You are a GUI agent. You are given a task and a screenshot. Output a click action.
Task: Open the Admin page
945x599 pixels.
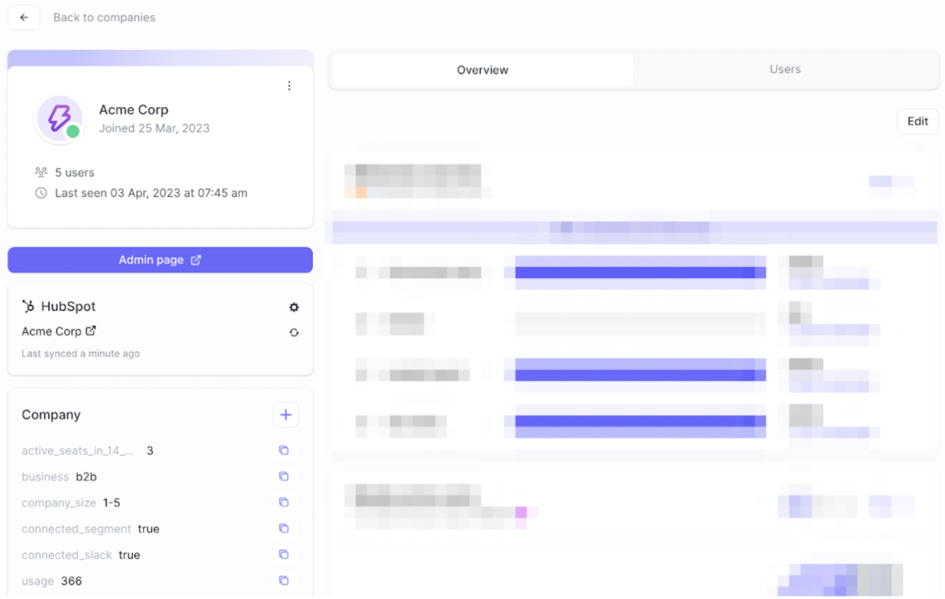[x=160, y=259]
